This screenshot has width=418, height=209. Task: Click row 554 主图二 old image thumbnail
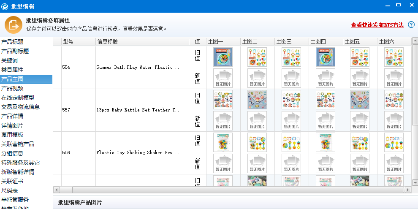click(257, 57)
